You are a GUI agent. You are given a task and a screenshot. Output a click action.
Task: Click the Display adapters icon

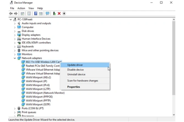click(19, 35)
